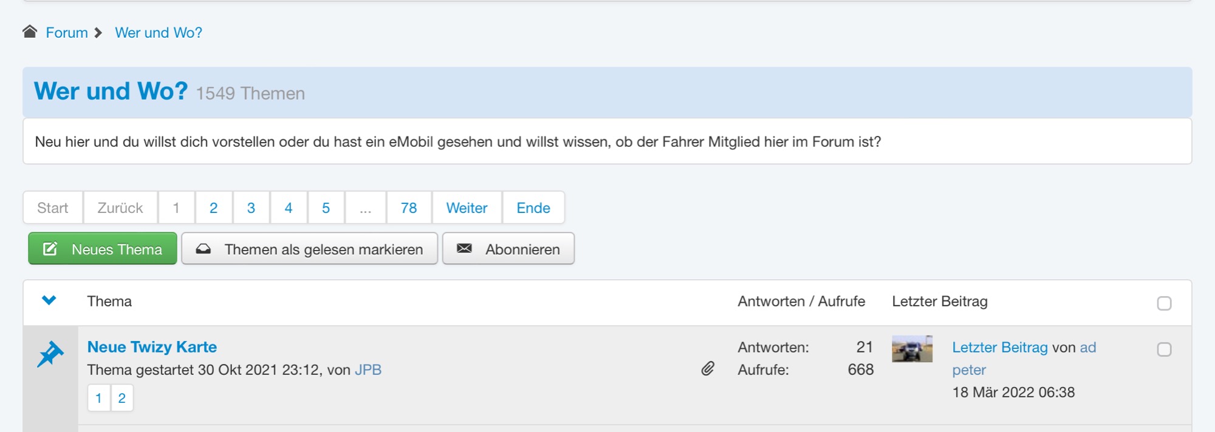This screenshot has width=1215, height=432.
Task: View topic starter JPB's profile
Action: tap(368, 370)
